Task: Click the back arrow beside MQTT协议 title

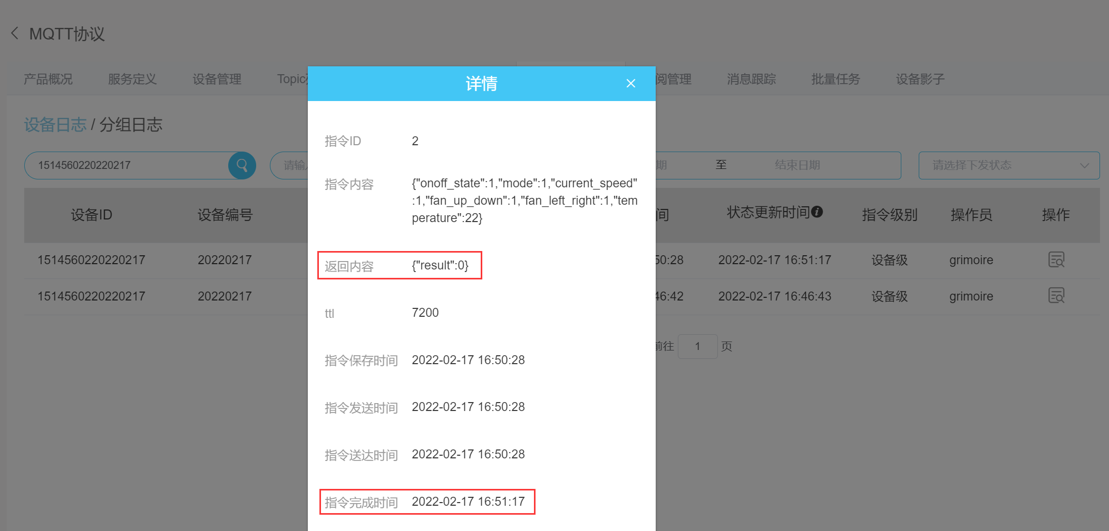Action: pyautogui.click(x=14, y=33)
